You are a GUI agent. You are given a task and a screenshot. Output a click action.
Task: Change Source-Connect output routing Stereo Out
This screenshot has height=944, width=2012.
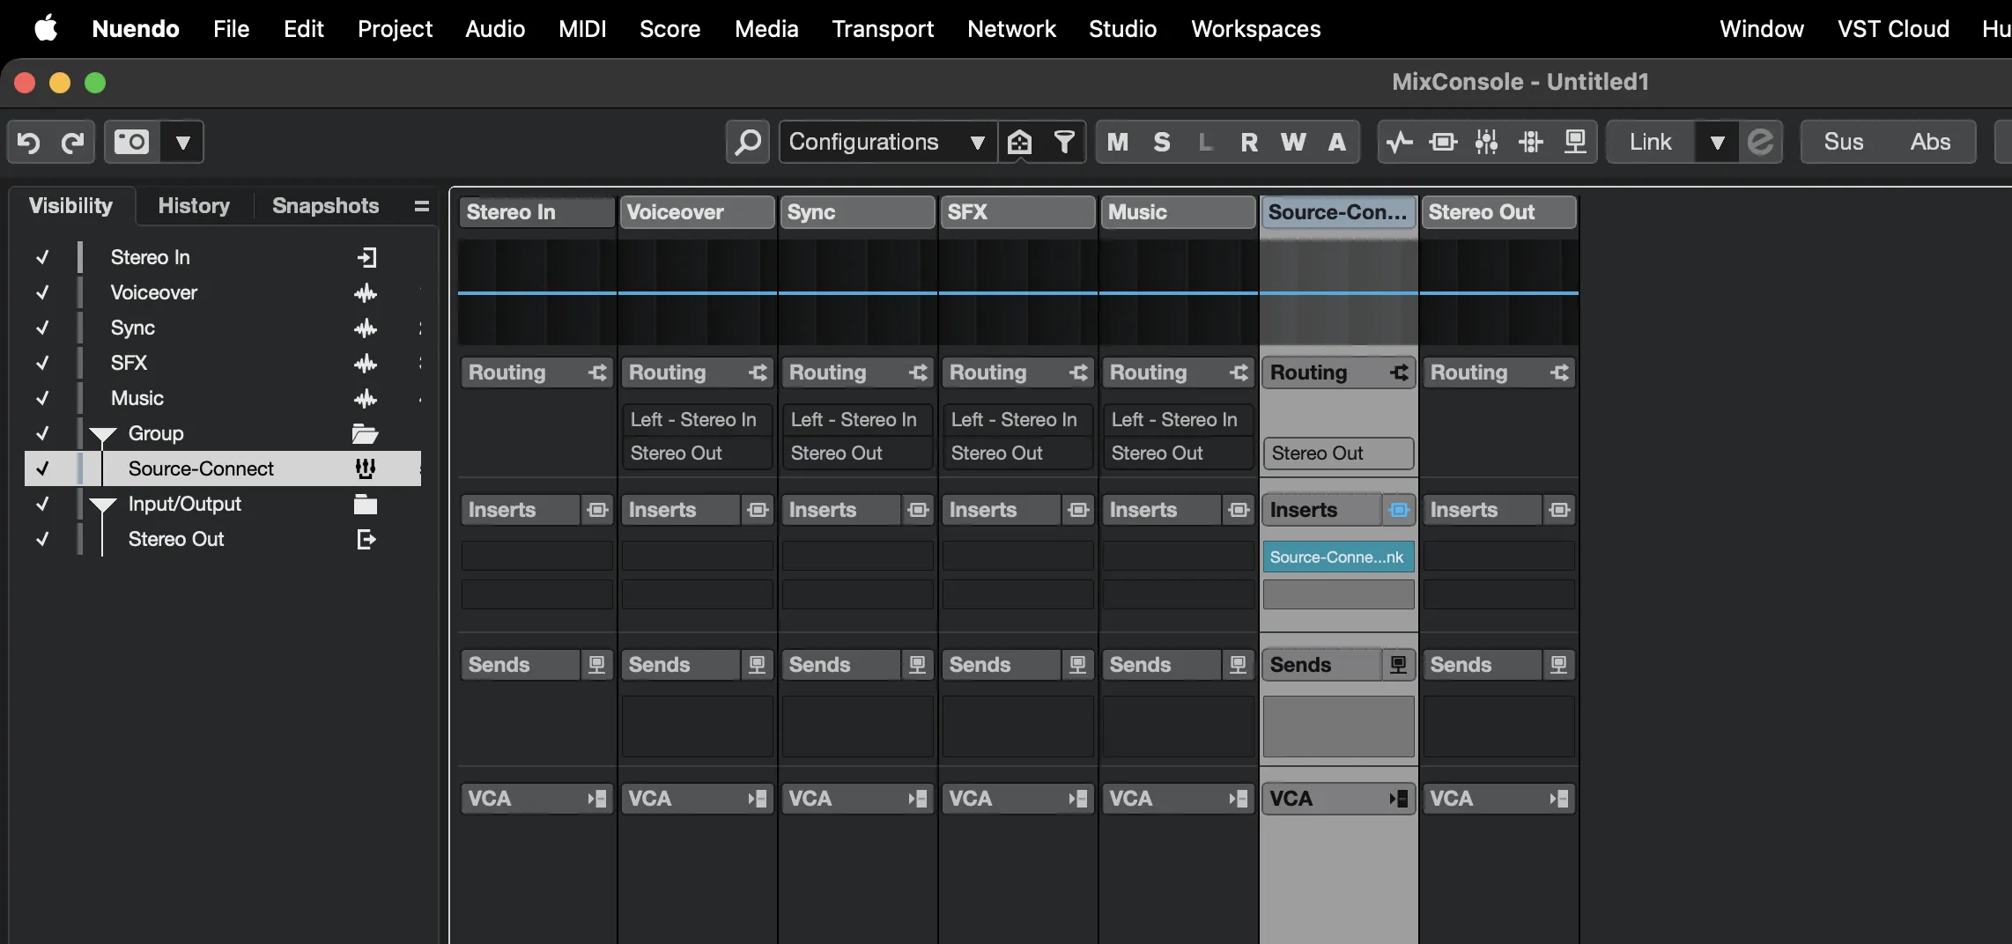click(1338, 454)
